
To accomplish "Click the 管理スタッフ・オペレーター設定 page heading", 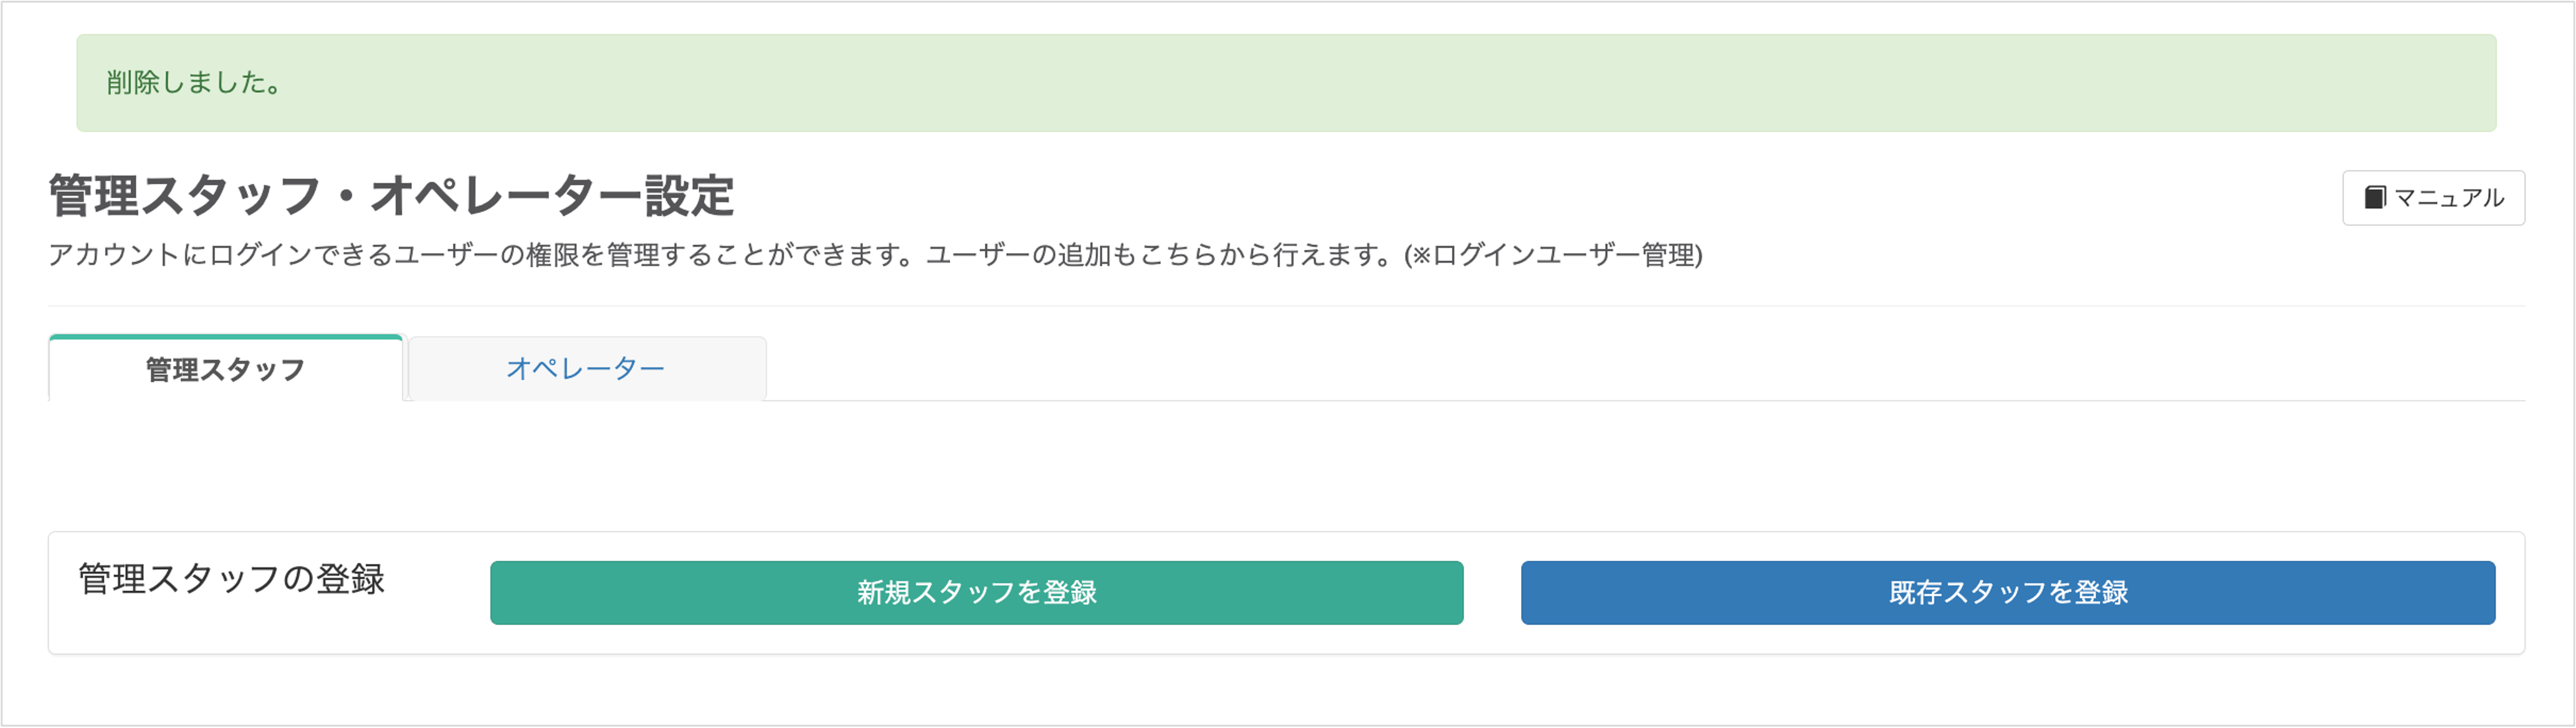I will (391, 195).
